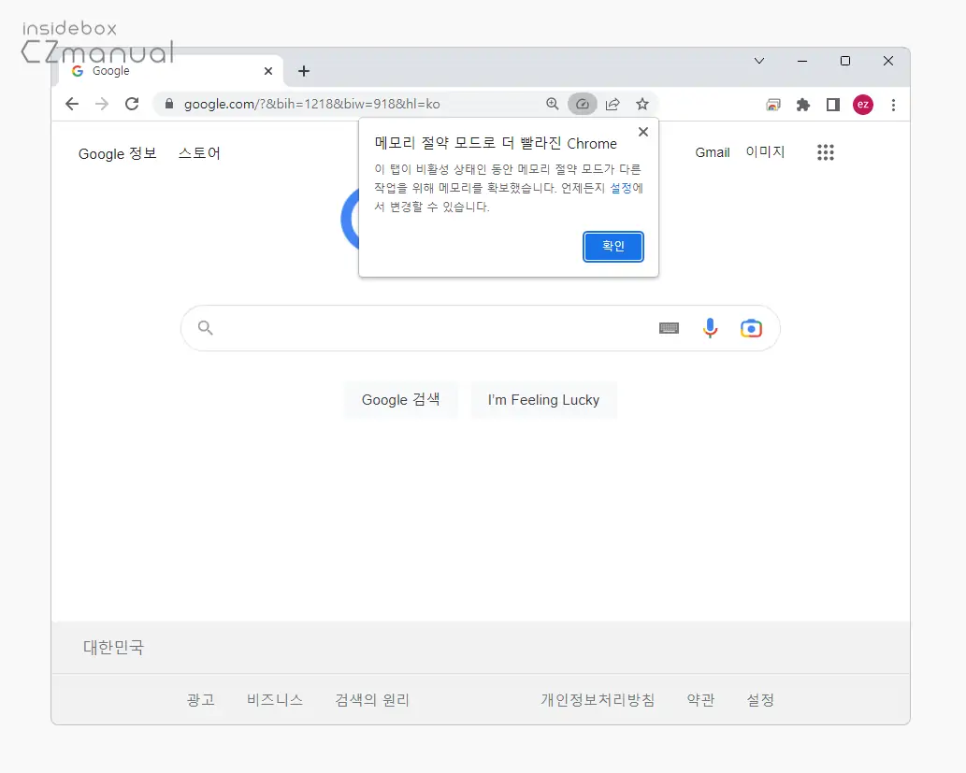Click I'm Feeling Lucky button
Screen dimensions: 966x773
(x=543, y=400)
